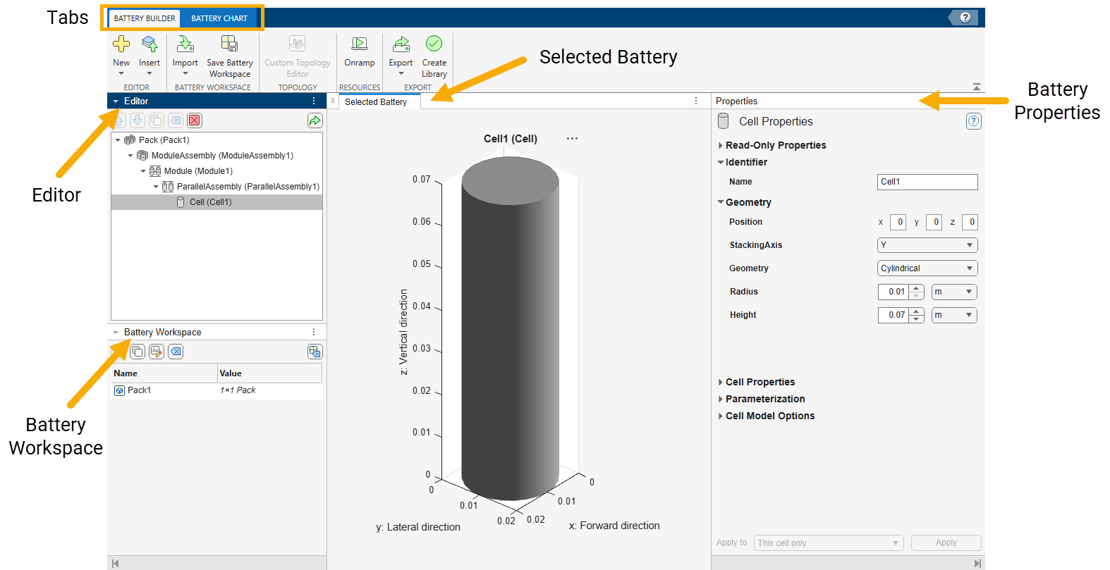Collapse the right panel with the bottom arrow

pos(977,563)
